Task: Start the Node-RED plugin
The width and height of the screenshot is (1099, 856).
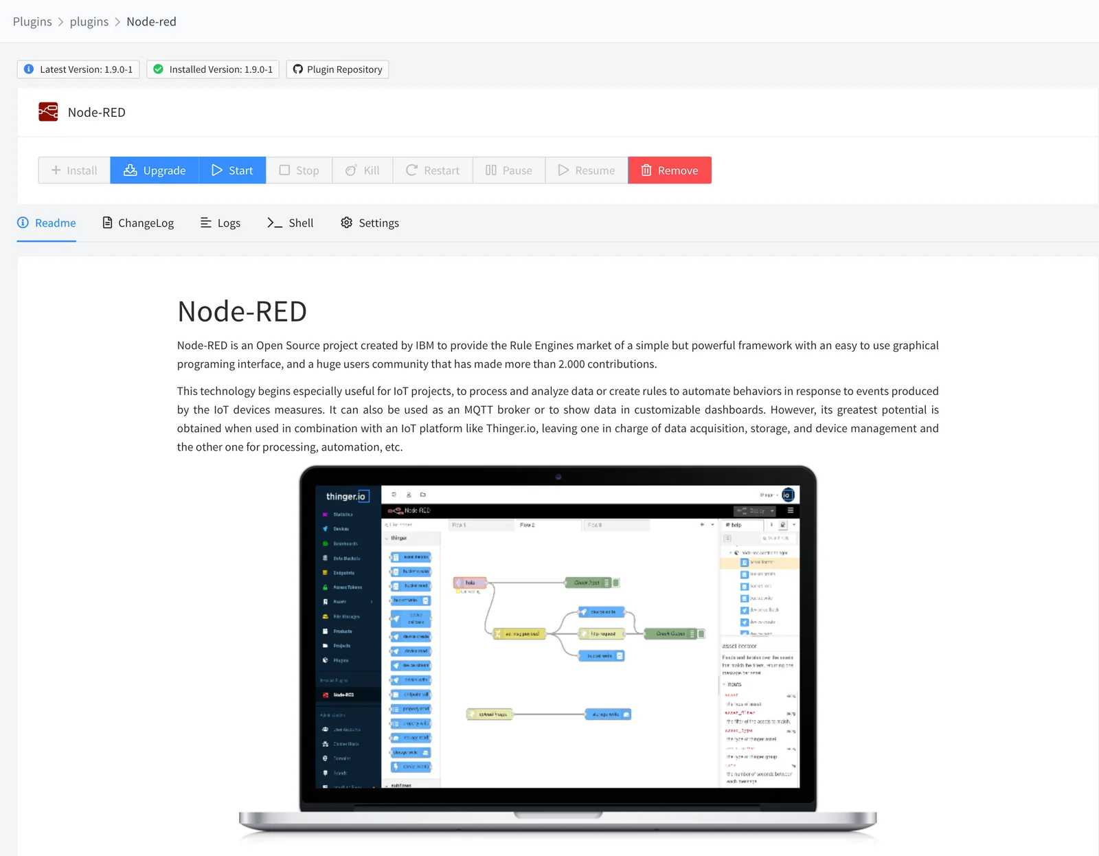Action: (233, 170)
